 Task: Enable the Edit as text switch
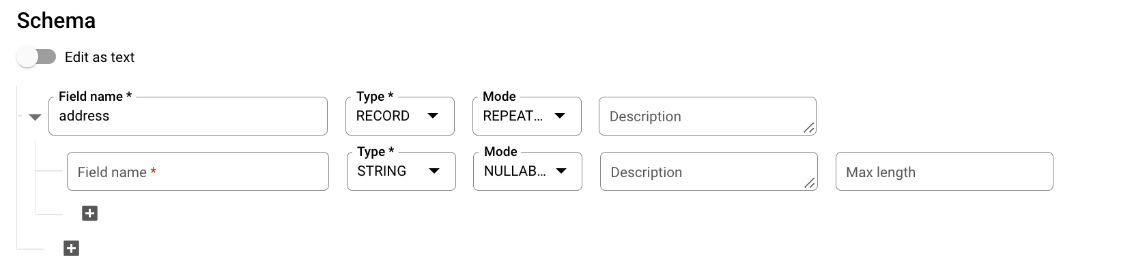37,57
